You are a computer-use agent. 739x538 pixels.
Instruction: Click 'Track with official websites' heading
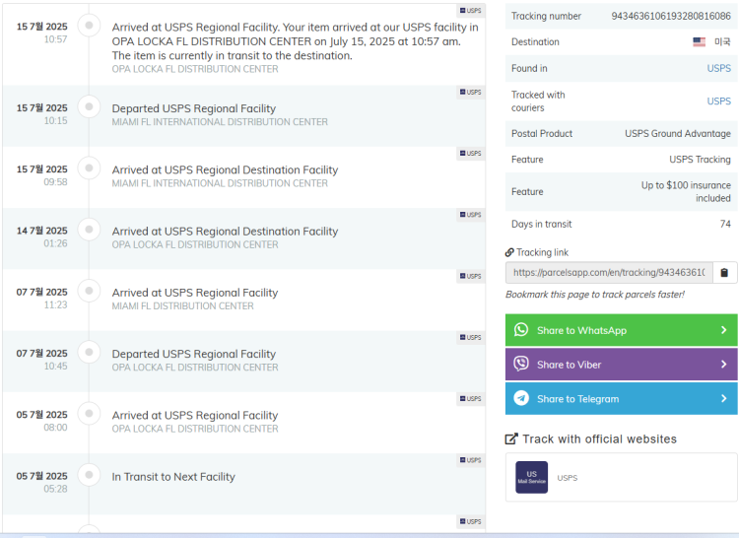click(x=599, y=439)
